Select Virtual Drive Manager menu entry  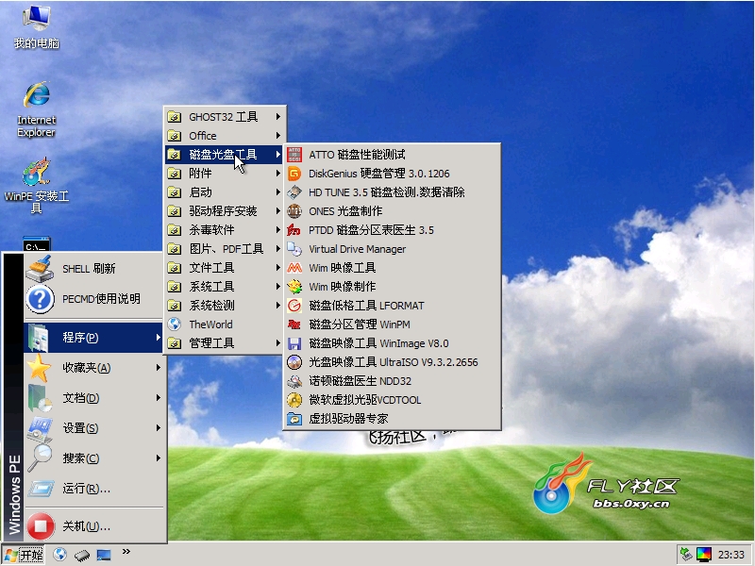(357, 249)
